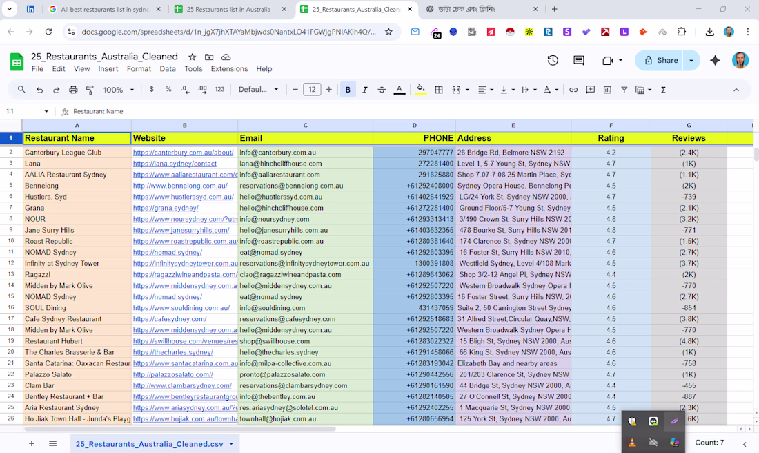The width and height of the screenshot is (759, 453).
Task: Open the text color picker
Action: [400, 90]
